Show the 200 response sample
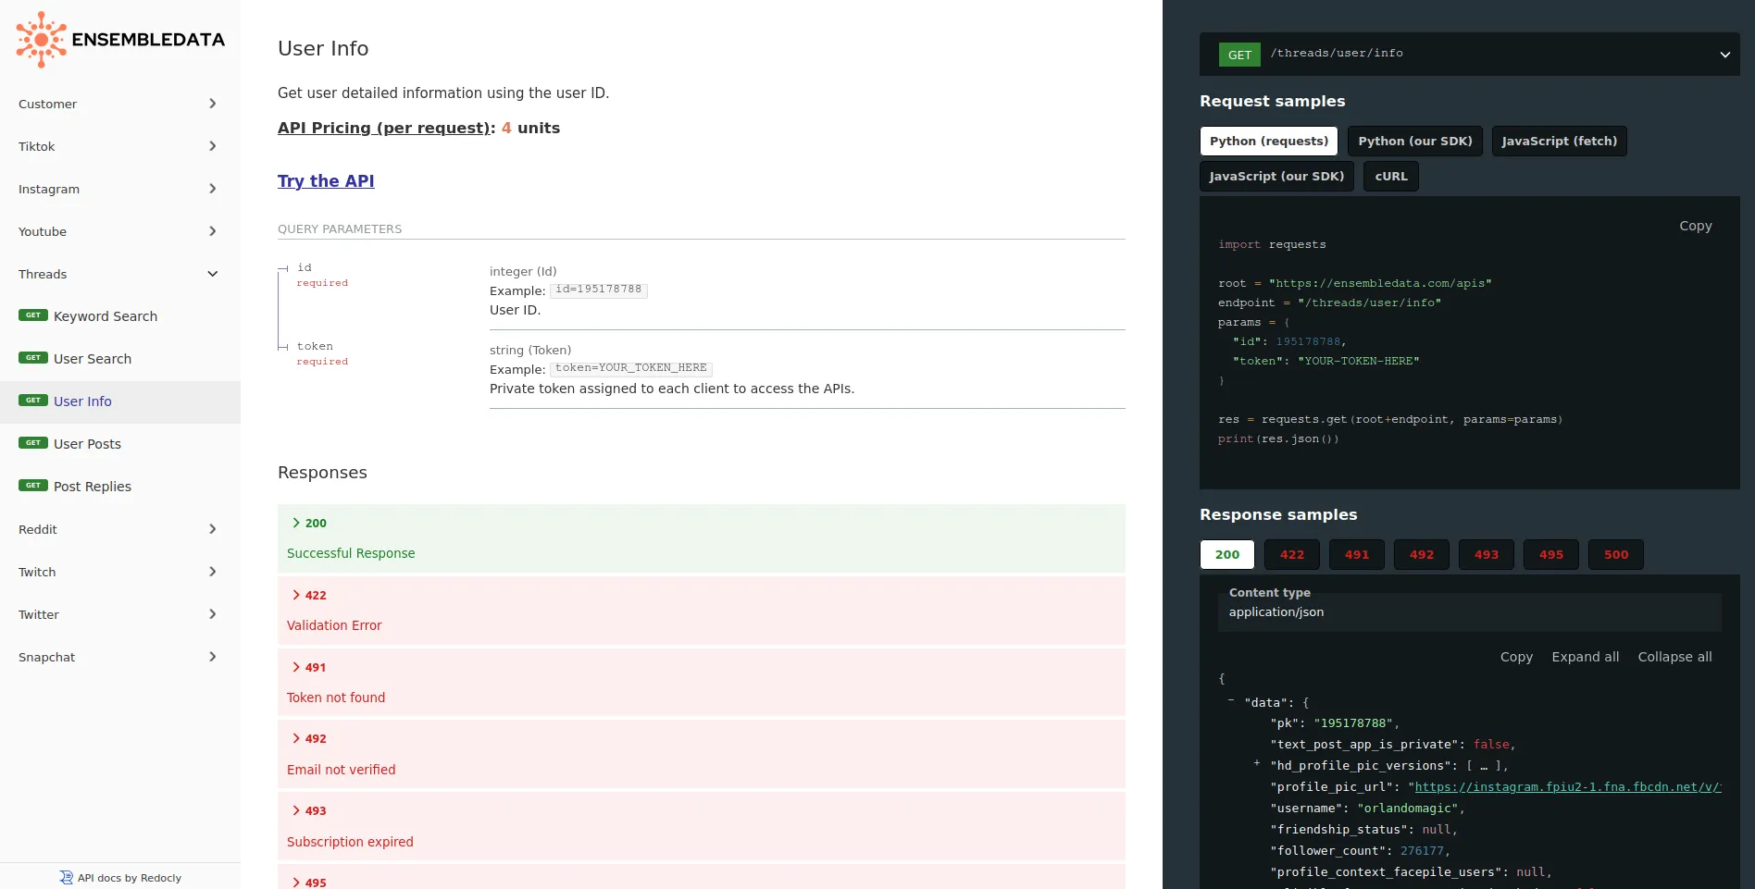Image resolution: width=1755 pixels, height=889 pixels. 1227,554
